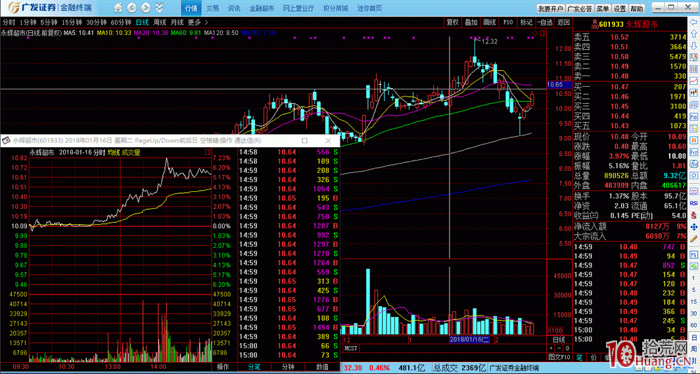Screen dimensions: 700x374
Task: Click 我要开户 button
Action: (550, 9)
